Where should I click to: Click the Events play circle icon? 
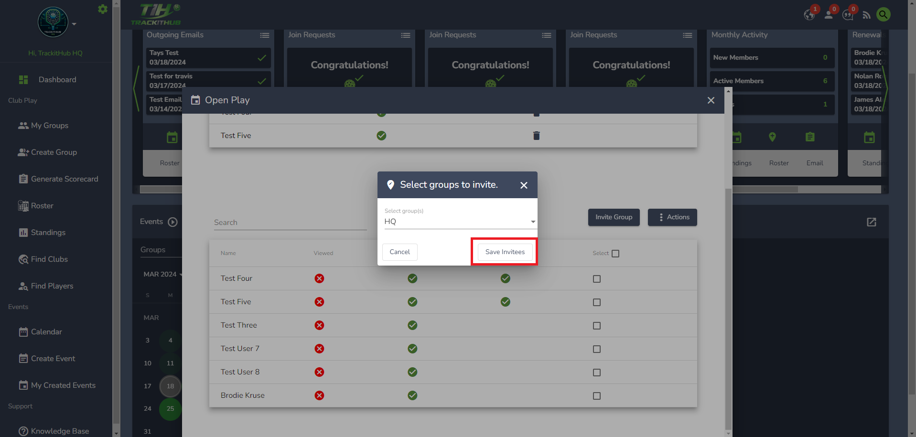[173, 222]
